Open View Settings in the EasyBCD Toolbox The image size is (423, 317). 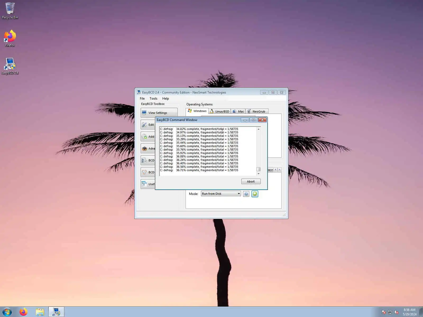click(x=159, y=113)
